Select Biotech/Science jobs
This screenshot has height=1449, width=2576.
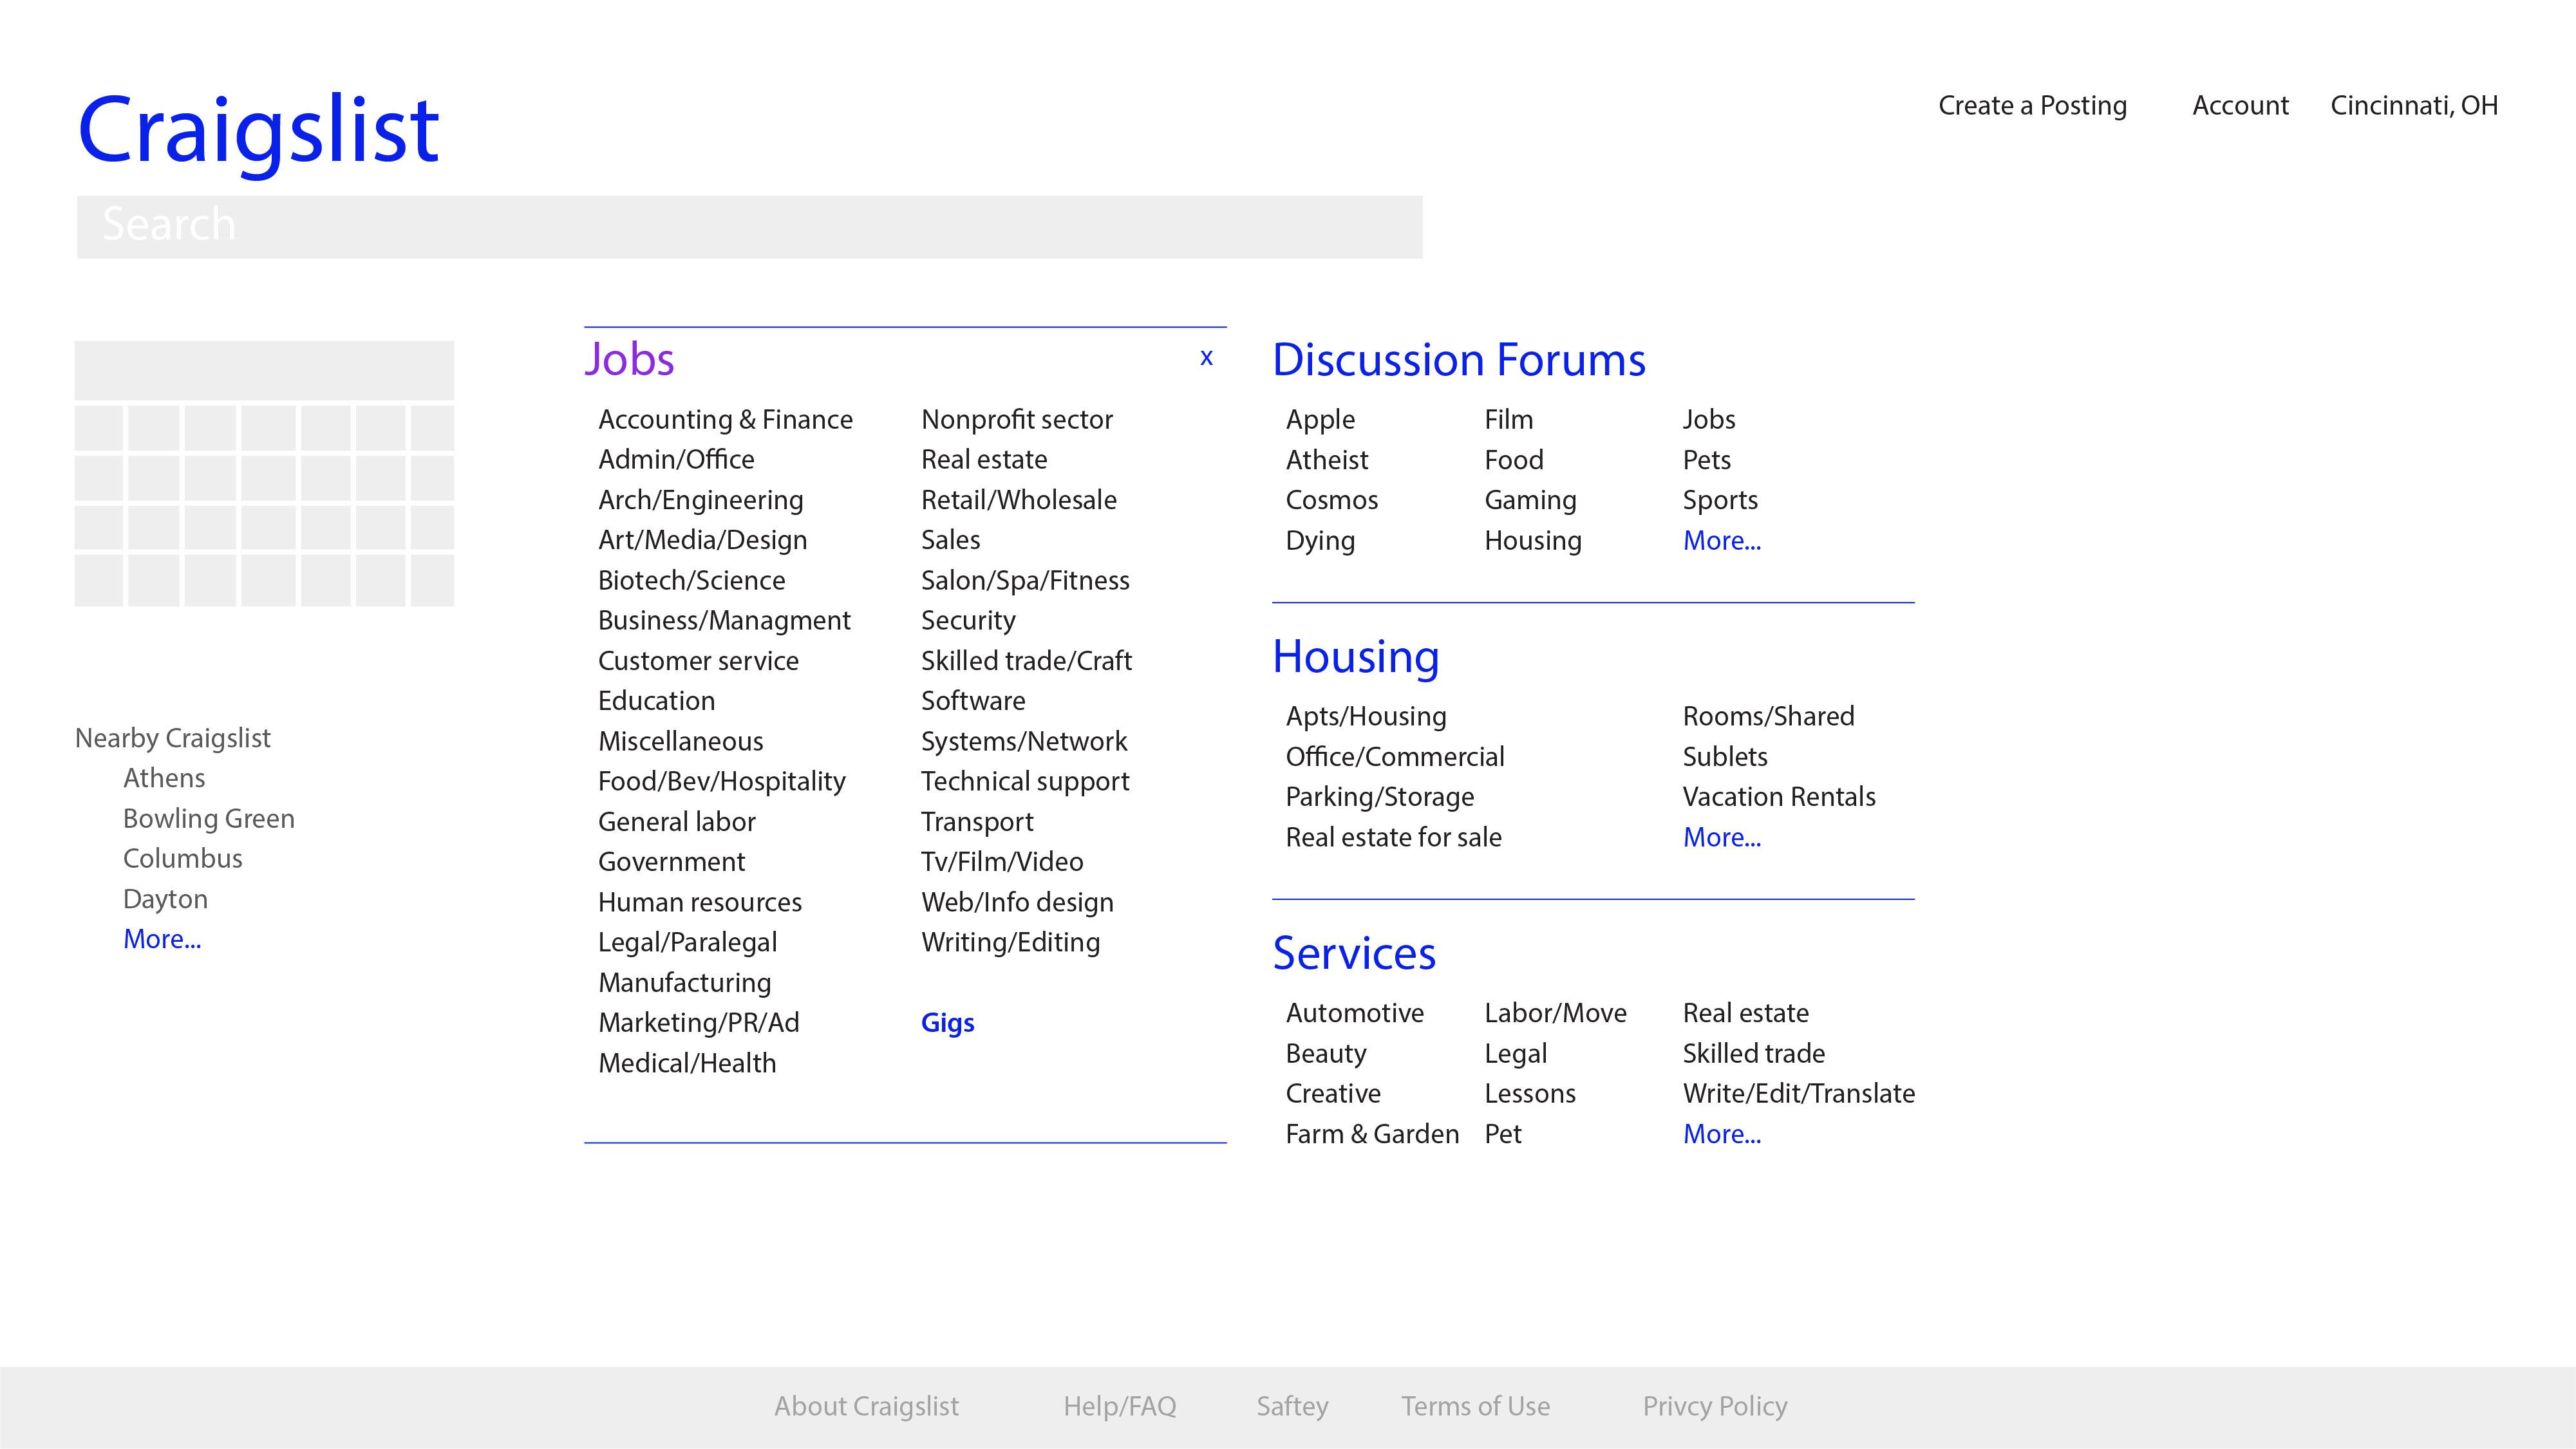692,581
